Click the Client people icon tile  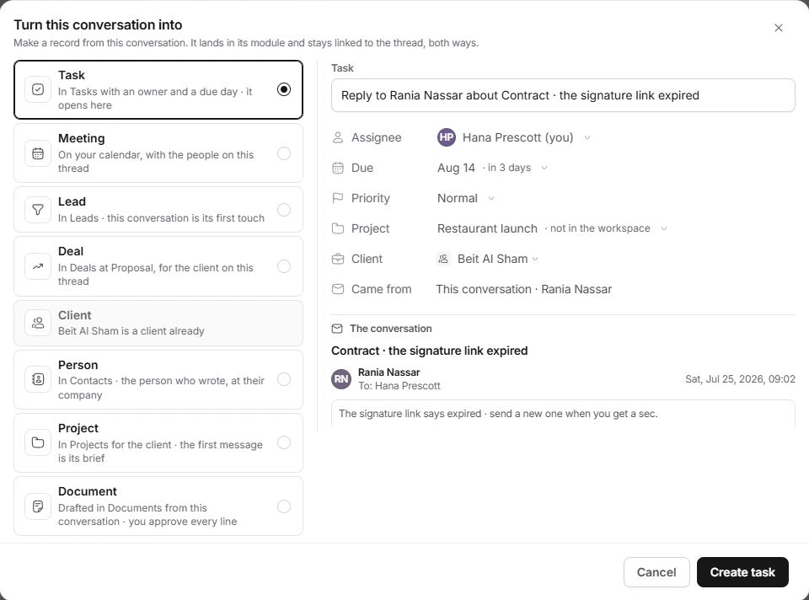tap(38, 323)
